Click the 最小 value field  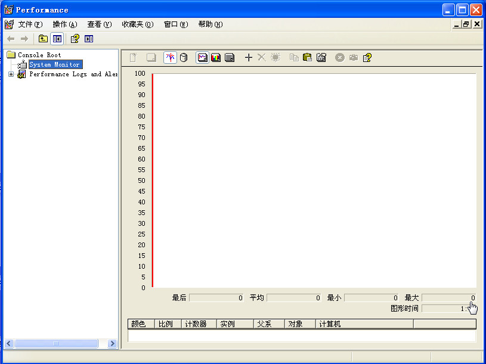pos(372,298)
